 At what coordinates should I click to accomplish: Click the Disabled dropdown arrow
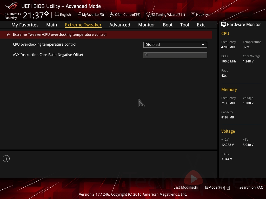[203, 45]
